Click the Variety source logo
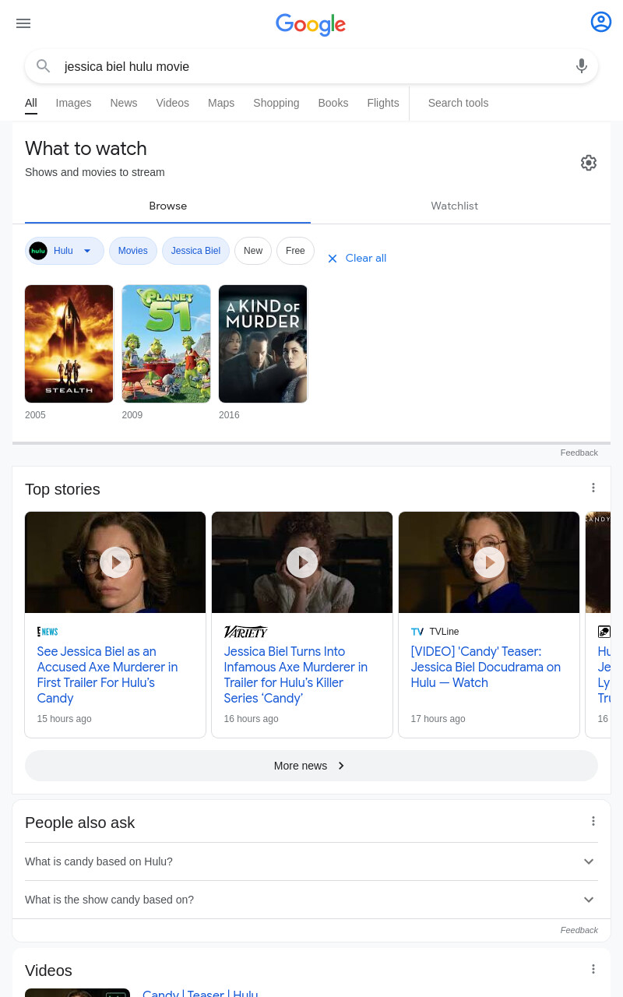This screenshot has height=997, width=623. pyautogui.click(x=246, y=632)
